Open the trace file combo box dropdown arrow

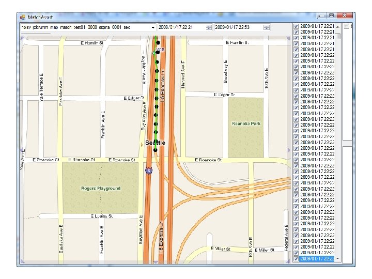[x=153, y=27]
